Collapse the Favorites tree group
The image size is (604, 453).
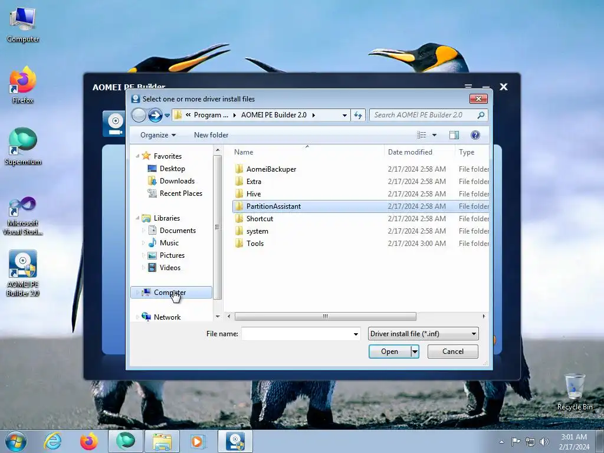[x=137, y=156]
